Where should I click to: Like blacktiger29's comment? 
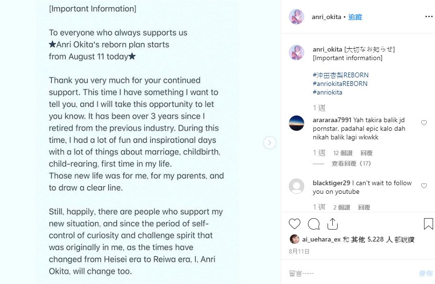click(x=424, y=186)
